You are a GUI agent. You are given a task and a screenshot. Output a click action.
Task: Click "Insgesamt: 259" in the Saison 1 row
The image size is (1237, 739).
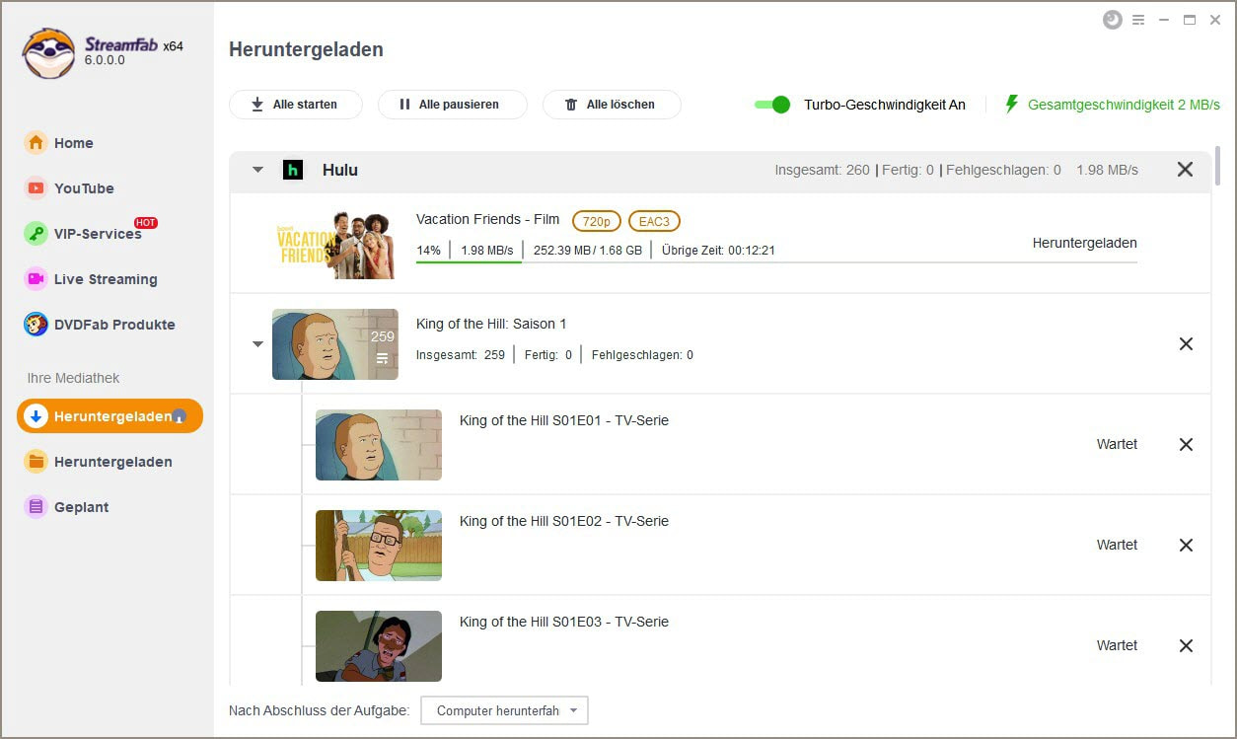click(461, 355)
